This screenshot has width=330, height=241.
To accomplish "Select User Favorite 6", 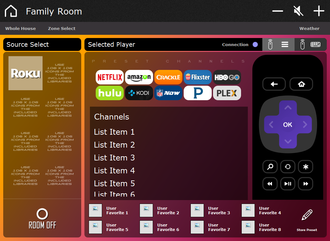I will [x=160, y=227].
